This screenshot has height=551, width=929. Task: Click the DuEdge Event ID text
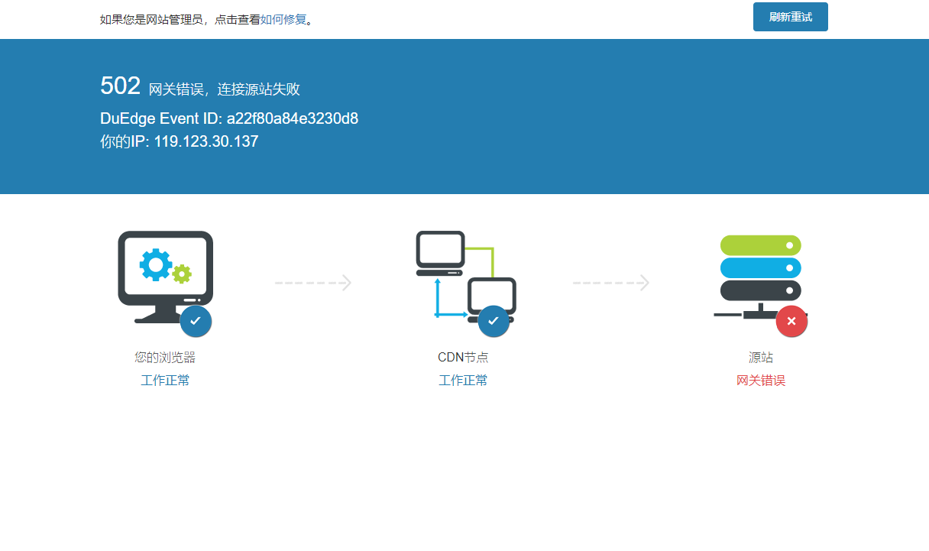click(x=229, y=118)
